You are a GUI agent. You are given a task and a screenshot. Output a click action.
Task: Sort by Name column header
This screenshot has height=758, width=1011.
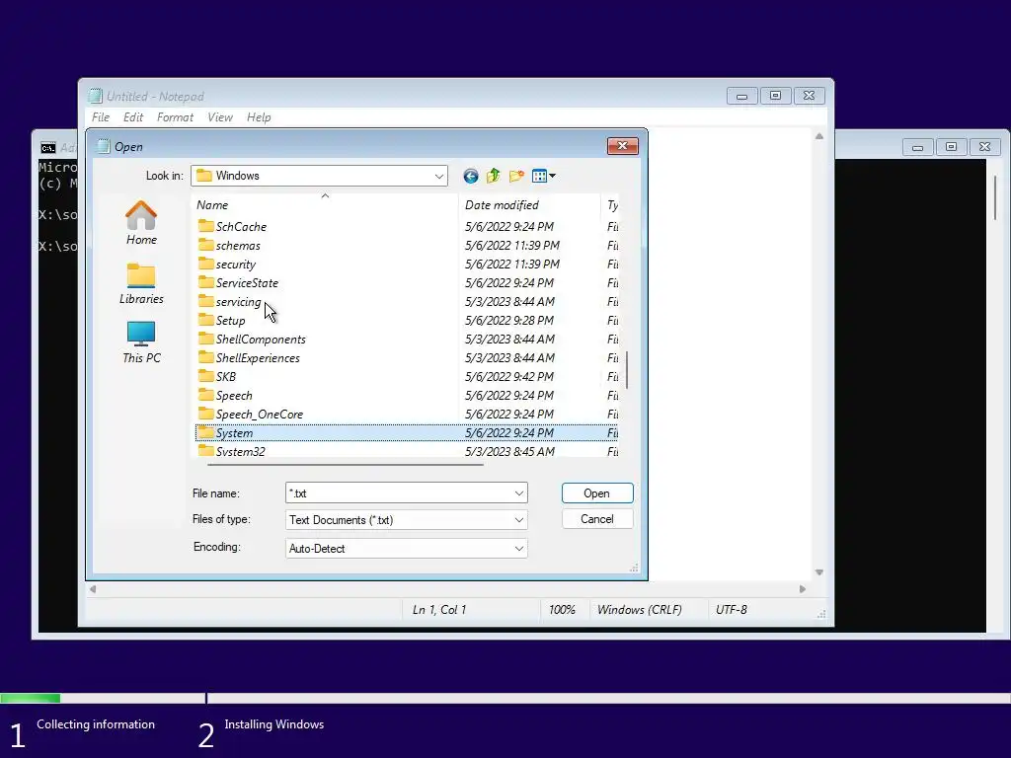tap(325, 204)
